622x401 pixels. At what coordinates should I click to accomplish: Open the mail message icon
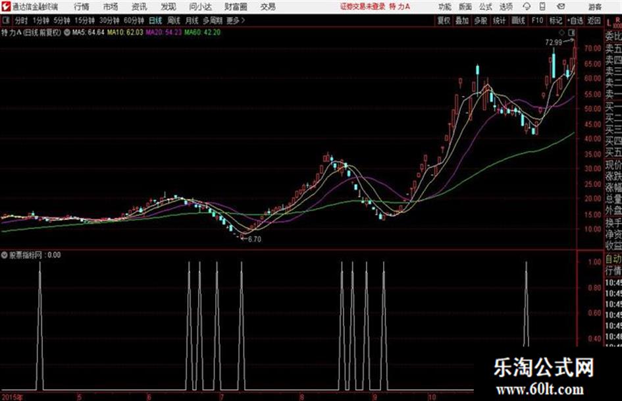561,7
